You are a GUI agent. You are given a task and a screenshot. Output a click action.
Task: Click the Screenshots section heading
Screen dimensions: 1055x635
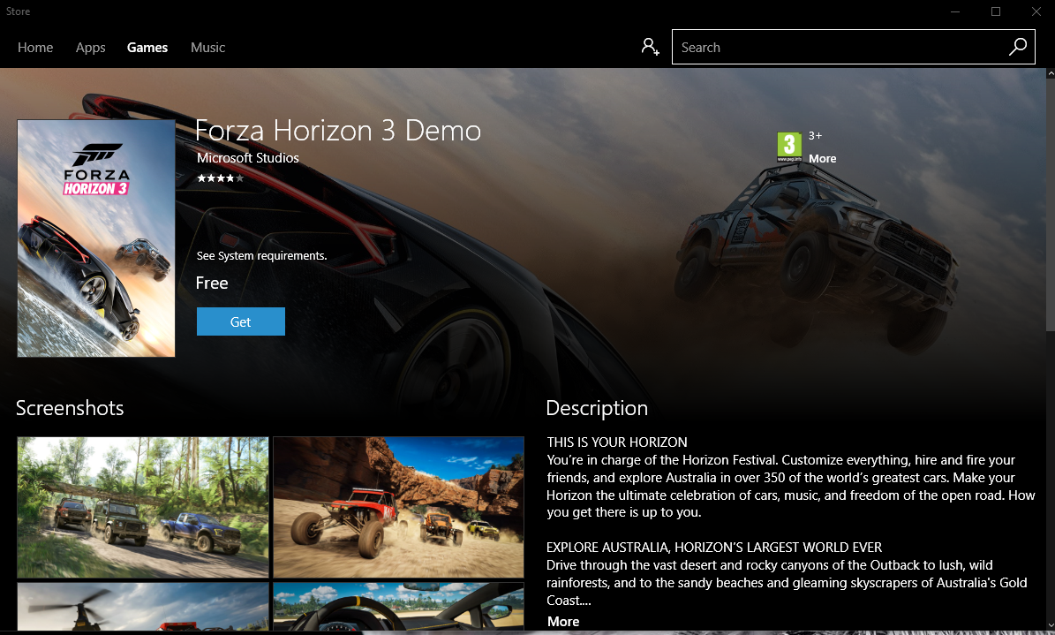point(70,408)
